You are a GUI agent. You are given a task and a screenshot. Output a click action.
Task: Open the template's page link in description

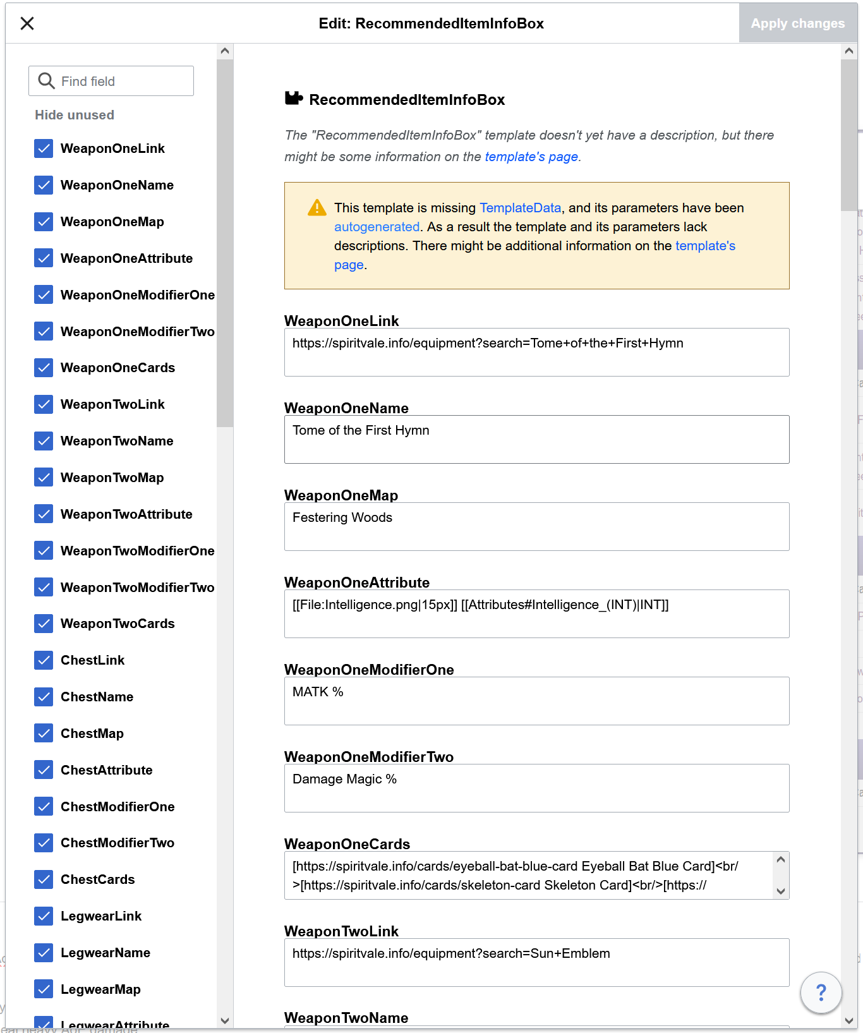(531, 157)
